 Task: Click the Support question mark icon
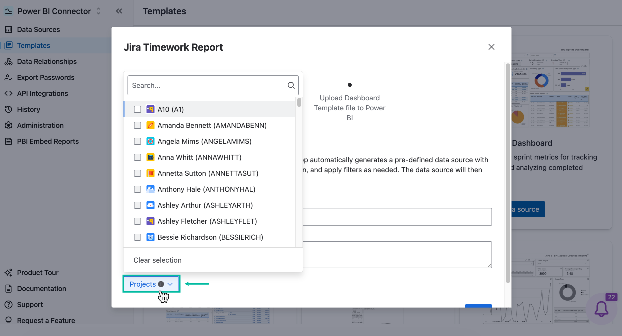[x=8, y=305]
